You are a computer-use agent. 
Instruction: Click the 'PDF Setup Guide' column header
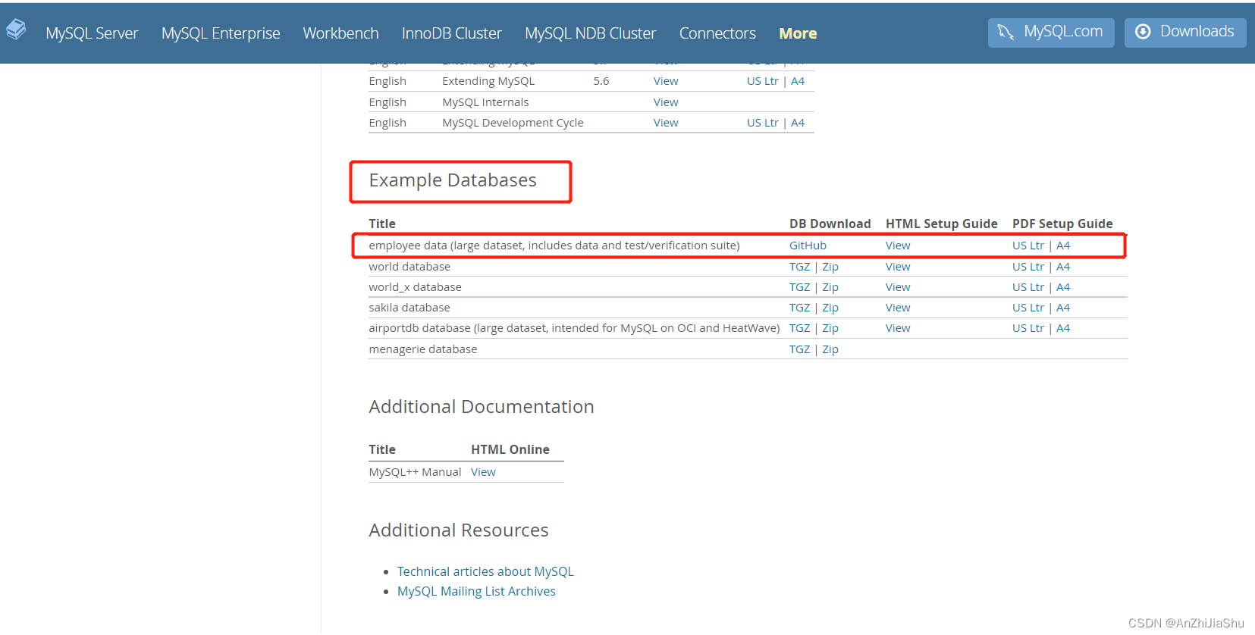pos(1062,224)
